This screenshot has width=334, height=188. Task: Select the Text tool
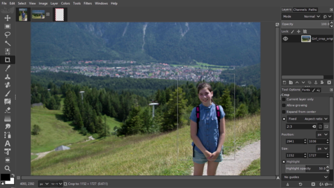tap(7, 143)
